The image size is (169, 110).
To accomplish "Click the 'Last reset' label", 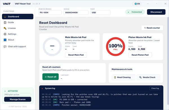I will tap(65, 75).
